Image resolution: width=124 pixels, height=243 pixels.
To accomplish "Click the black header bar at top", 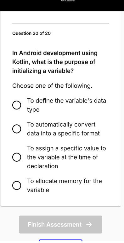I will tap(62, 5).
